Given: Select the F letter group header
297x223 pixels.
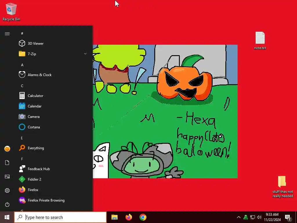Looking at the screenshot, I should coord(22,159).
